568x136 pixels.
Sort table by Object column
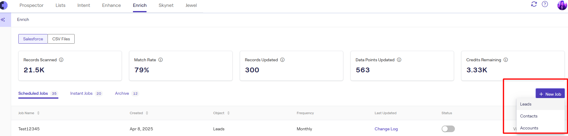(x=228, y=113)
